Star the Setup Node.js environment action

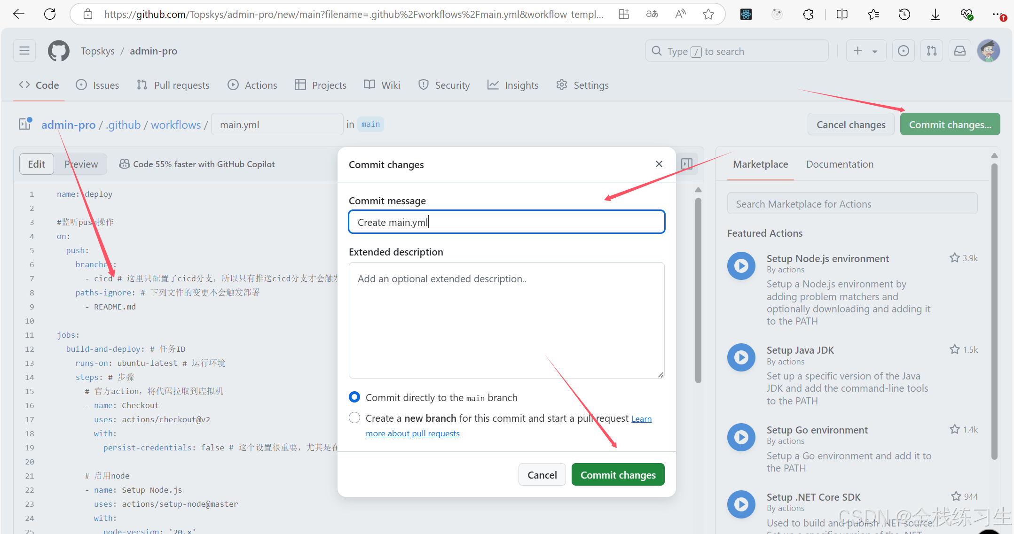click(x=954, y=258)
